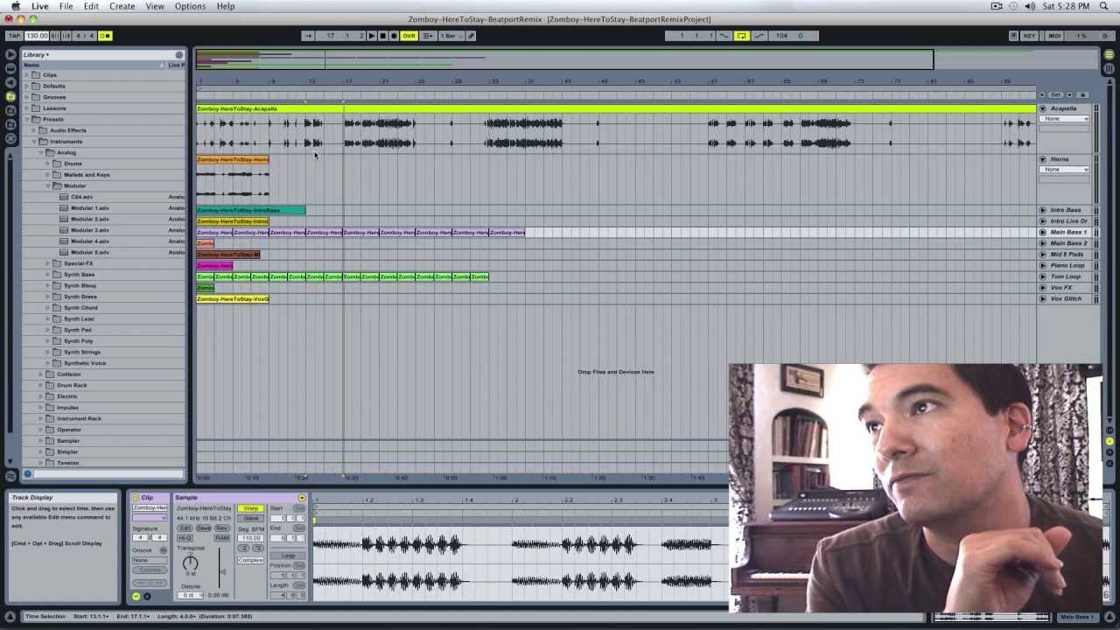Viewport: 1120px width, 630px height.
Task: Open the Create menu
Action: (122, 6)
